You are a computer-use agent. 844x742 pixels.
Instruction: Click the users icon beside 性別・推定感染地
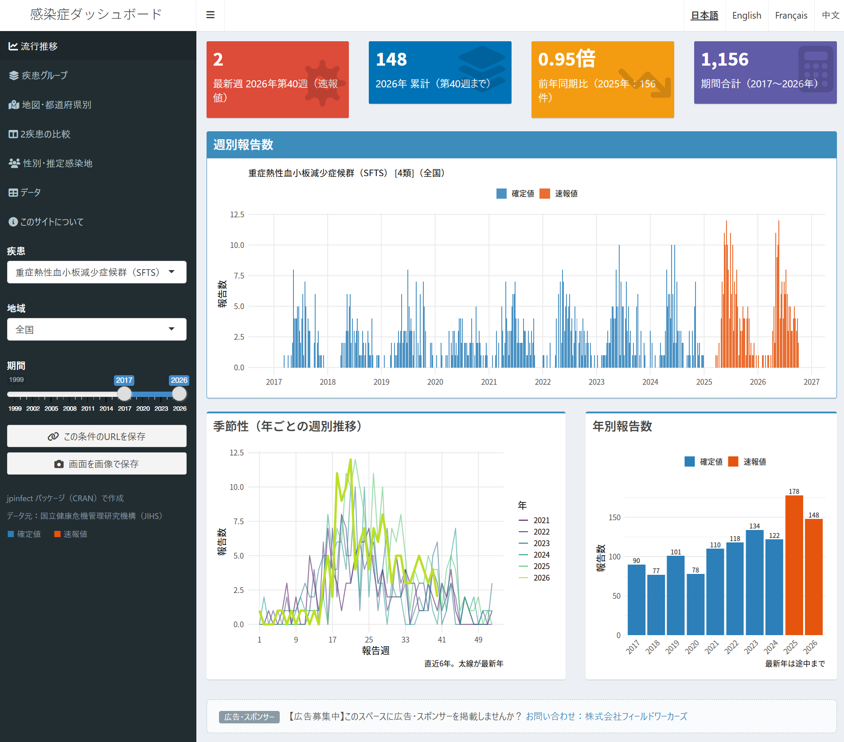pyautogui.click(x=14, y=163)
